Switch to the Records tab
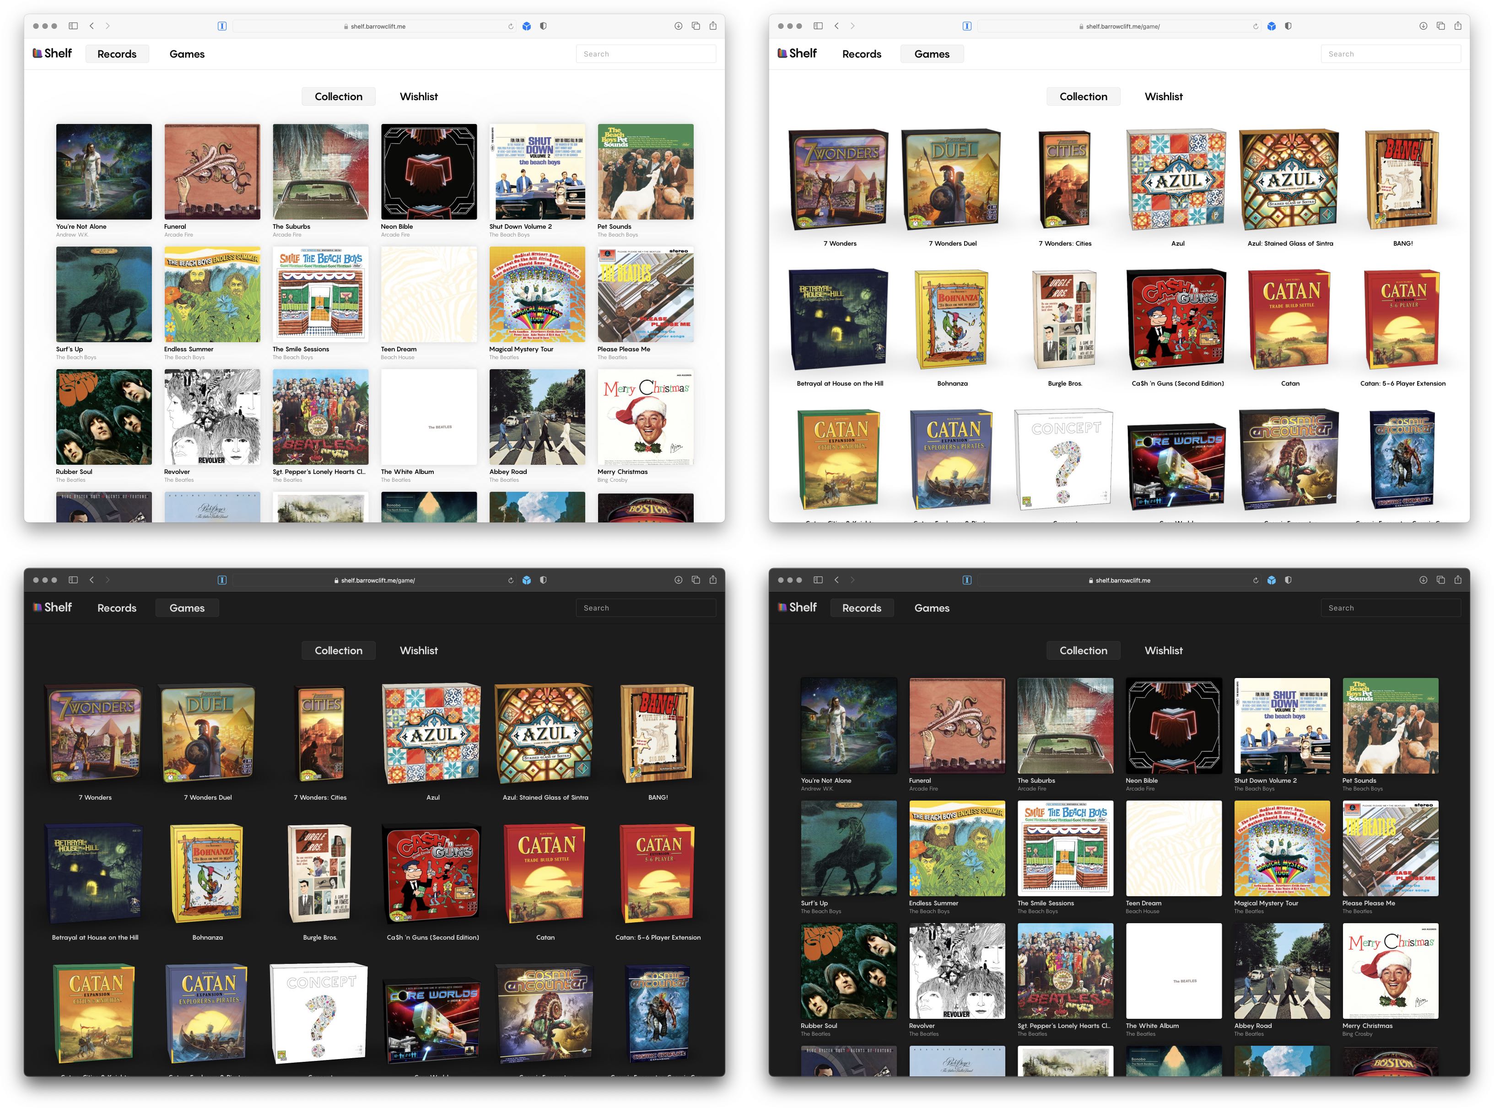Image resolution: width=1494 pixels, height=1108 pixels. point(117,54)
